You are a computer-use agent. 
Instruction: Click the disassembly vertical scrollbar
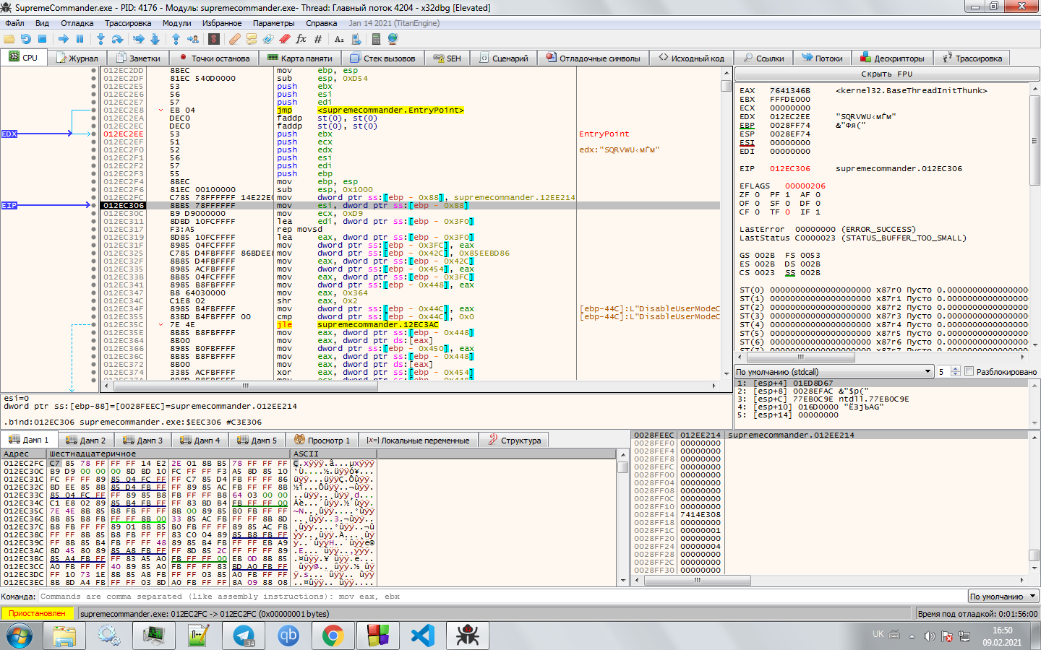click(727, 222)
